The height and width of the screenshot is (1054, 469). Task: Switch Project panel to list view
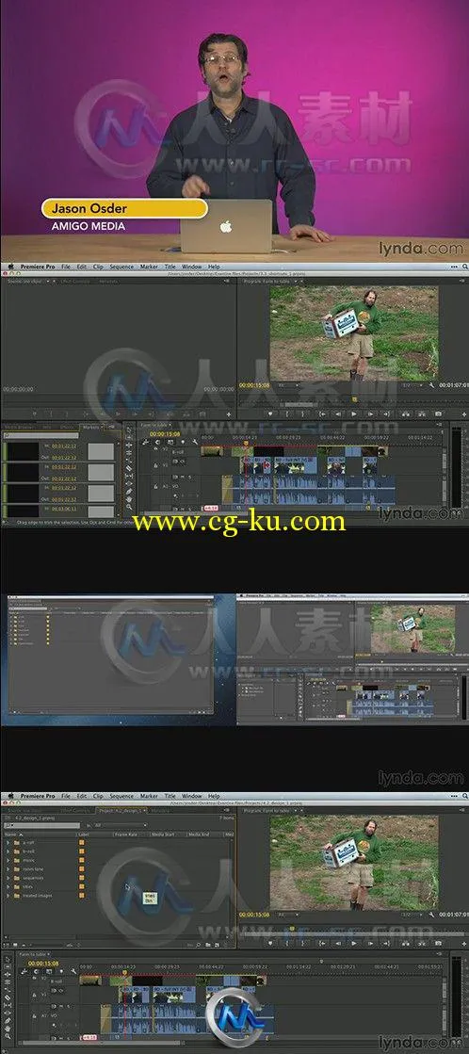[8, 943]
